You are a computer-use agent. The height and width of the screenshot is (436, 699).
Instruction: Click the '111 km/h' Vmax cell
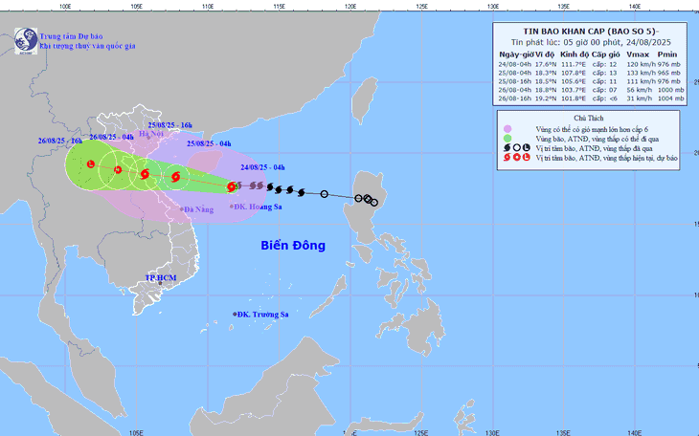click(641, 81)
